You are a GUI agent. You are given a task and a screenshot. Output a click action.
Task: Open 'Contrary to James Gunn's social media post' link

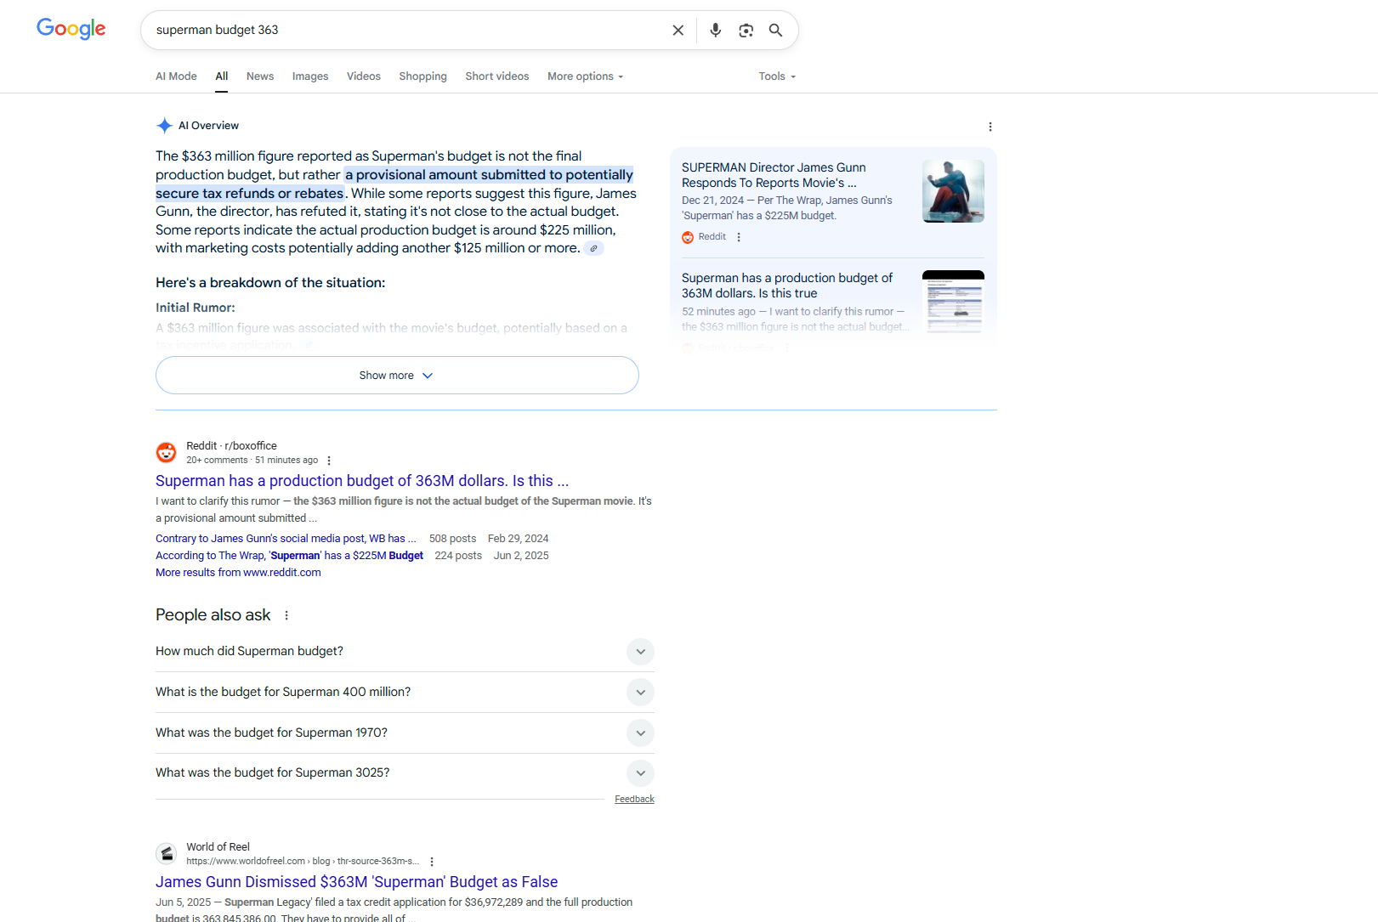point(286,539)
